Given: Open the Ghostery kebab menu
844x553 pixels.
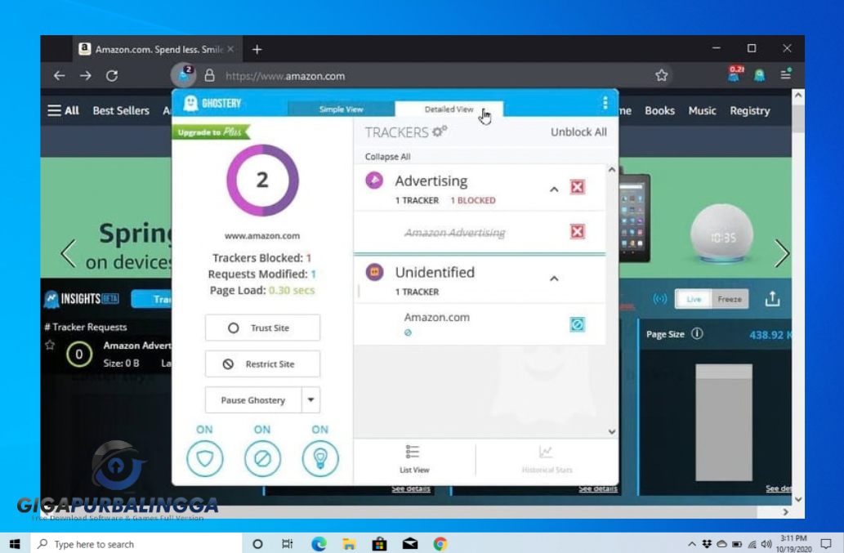Looking at the screenshot, I should [x=605, y=103].
